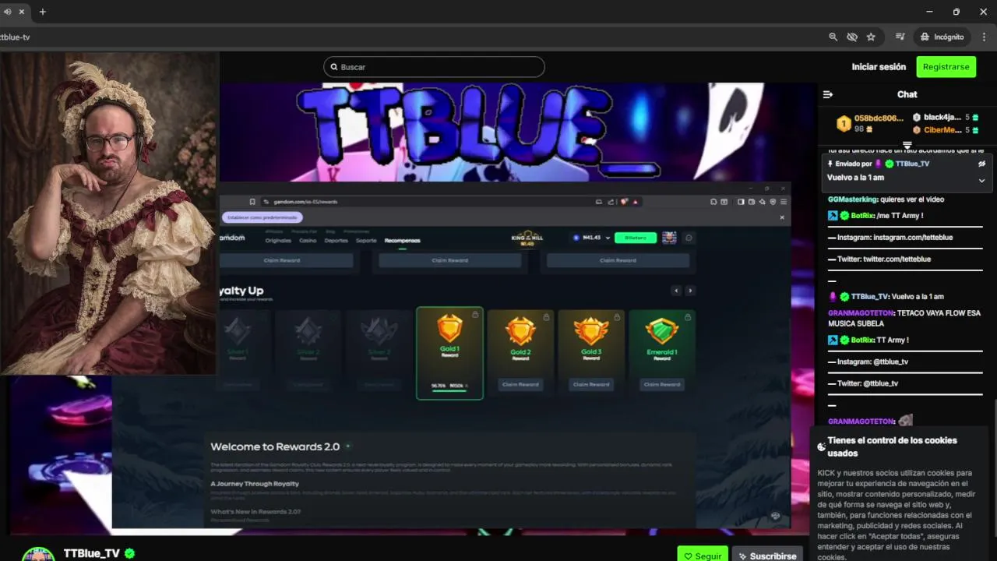
Task: Hide the pinned message with eye-slash icon
Action: [x=981, y=164]
